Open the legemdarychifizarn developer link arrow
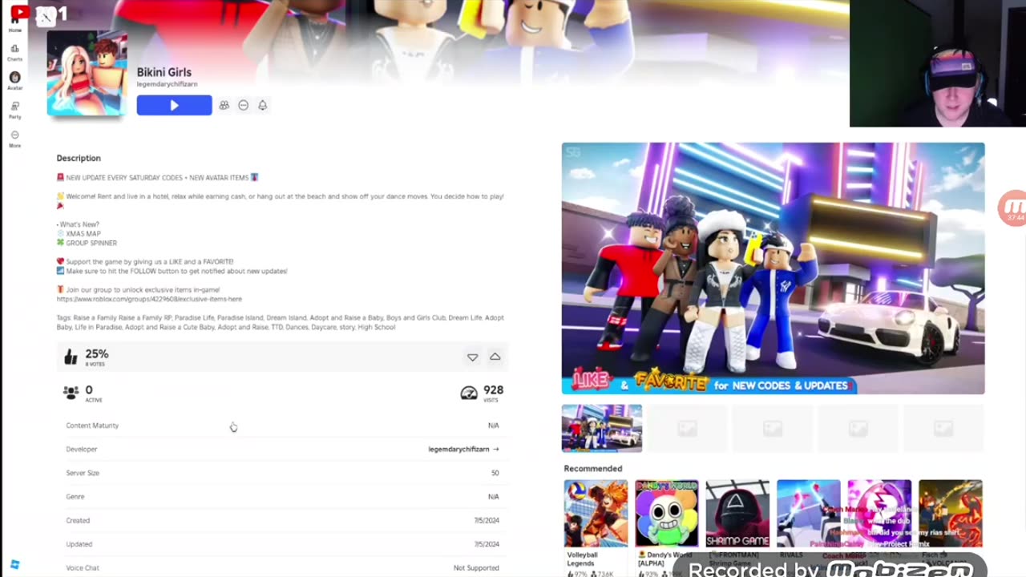The height and width of the screenshot is (577, 1026). click(x=495, y=449)
